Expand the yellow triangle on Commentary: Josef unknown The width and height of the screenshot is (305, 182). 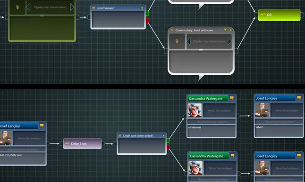click(225, 30)
